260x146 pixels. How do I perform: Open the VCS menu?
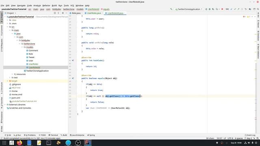72,5
